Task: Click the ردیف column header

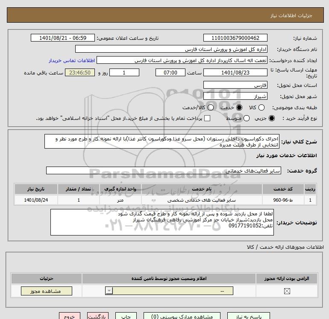Action: click(x=310, y=189)
